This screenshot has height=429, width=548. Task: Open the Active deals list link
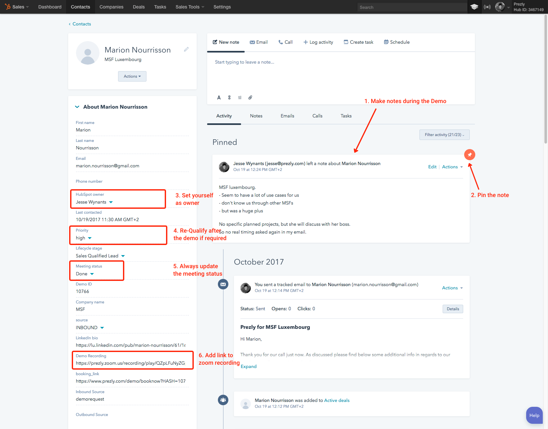(x=337, y=400)
